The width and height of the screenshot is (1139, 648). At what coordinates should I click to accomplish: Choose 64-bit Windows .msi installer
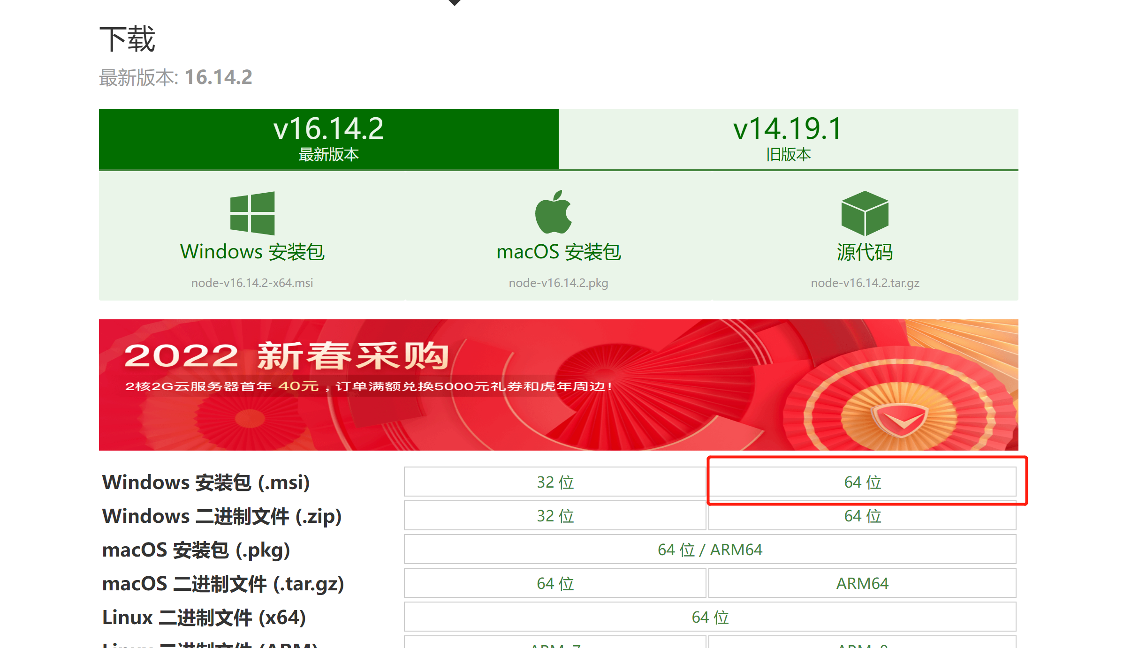click(x=862, y=482)
